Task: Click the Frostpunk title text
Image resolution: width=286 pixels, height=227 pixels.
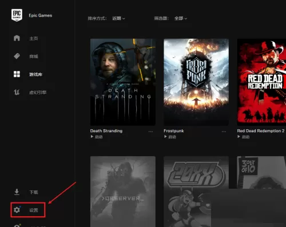Action: [174, 131]
